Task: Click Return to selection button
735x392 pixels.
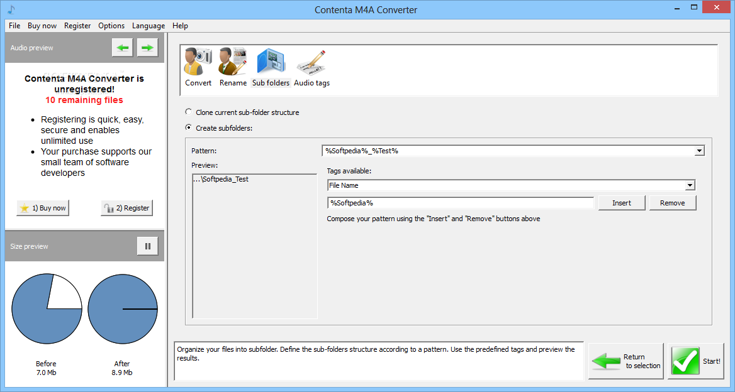Action: click(x=626, y=361)
